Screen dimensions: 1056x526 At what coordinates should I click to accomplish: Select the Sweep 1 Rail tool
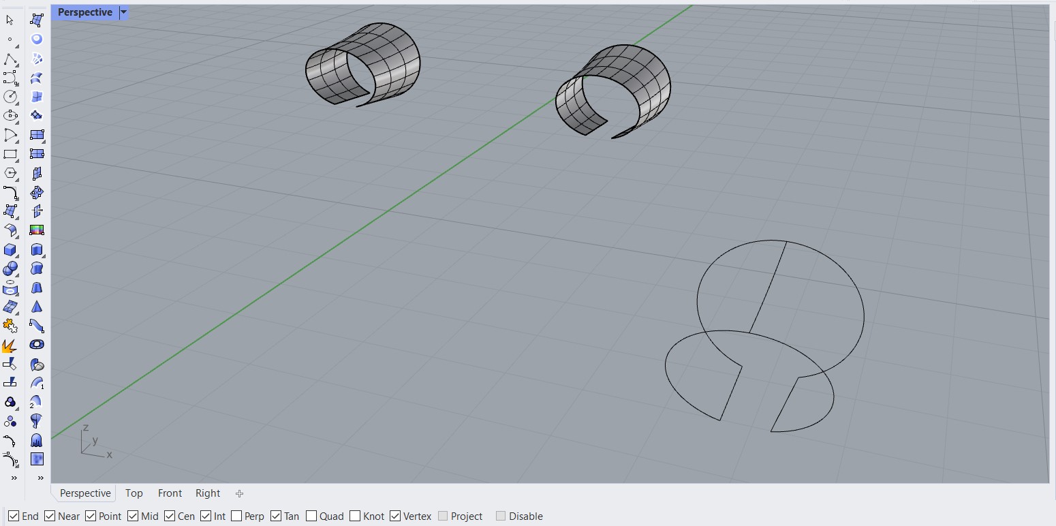37,383
